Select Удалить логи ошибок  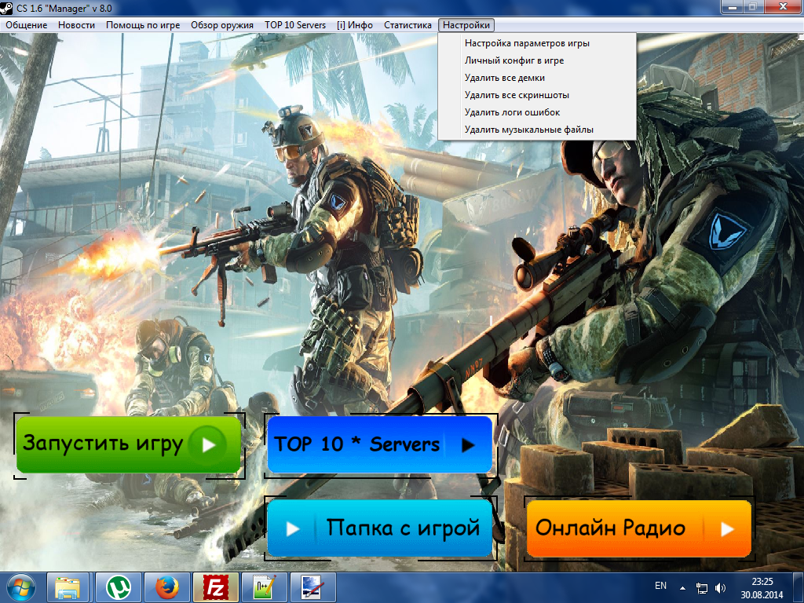[x=537, y=112]
